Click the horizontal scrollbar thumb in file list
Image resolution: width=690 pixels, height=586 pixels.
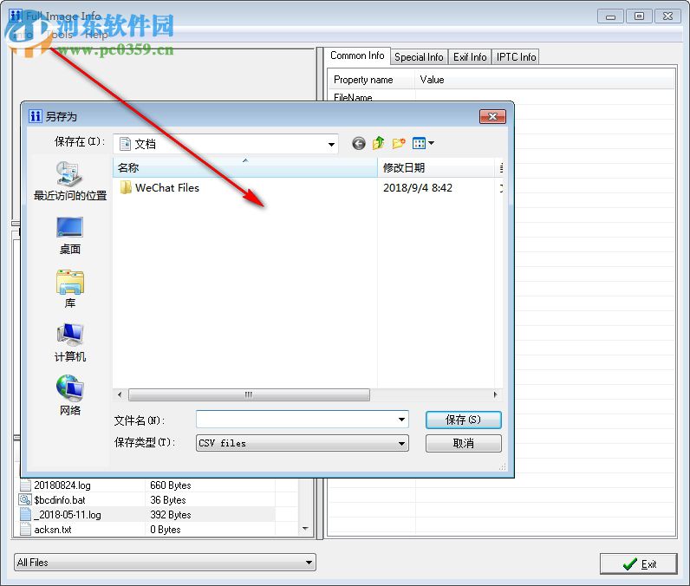[x=249, y=394]
